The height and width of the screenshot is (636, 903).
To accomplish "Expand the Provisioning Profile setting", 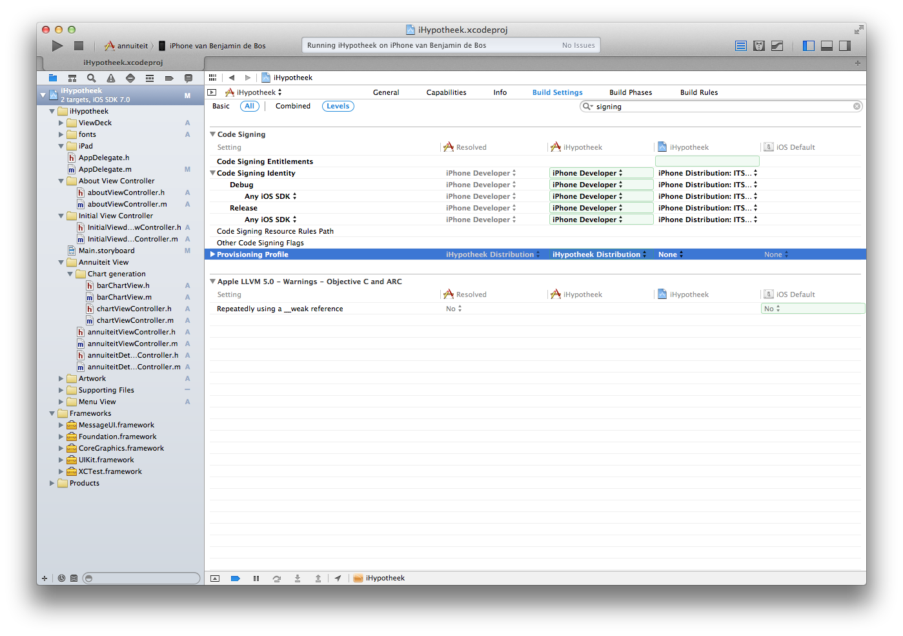I will point(212,254).
